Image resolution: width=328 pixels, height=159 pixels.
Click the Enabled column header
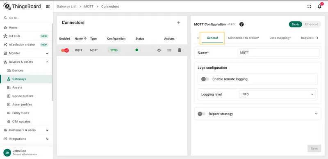(x=65, y=38)
